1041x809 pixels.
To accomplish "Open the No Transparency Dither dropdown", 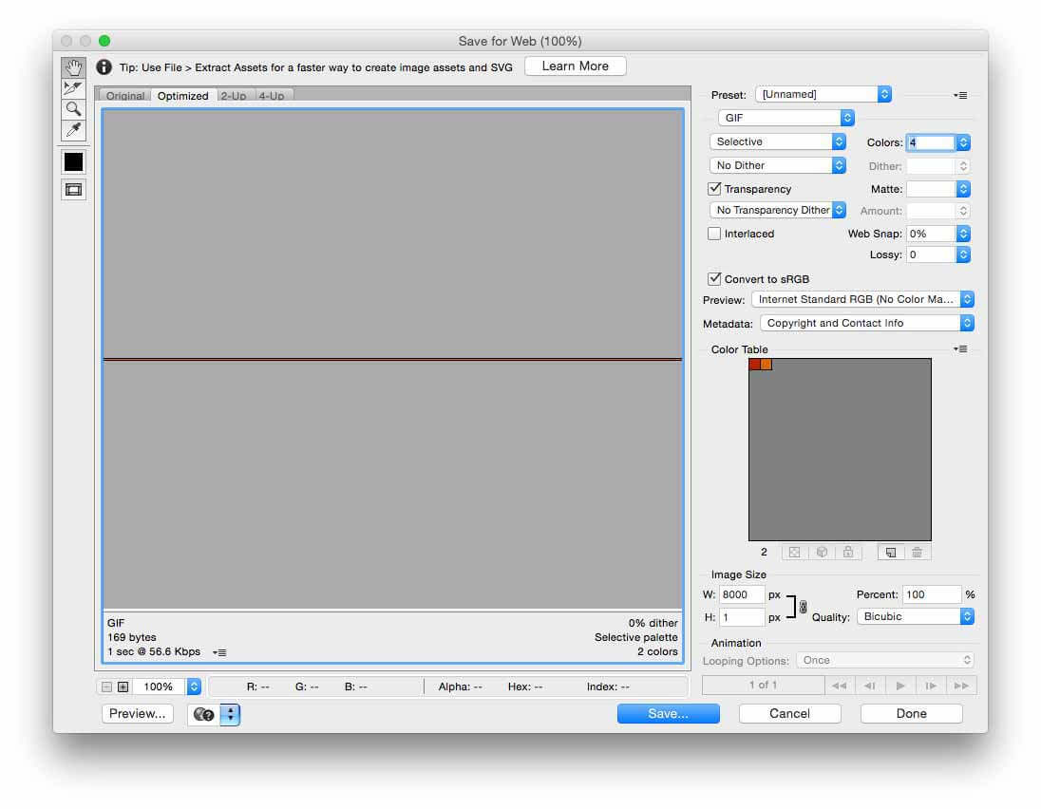I will (778, 211).
